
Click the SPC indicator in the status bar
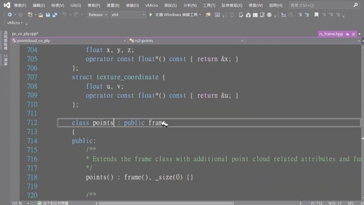tap(351, 203)
